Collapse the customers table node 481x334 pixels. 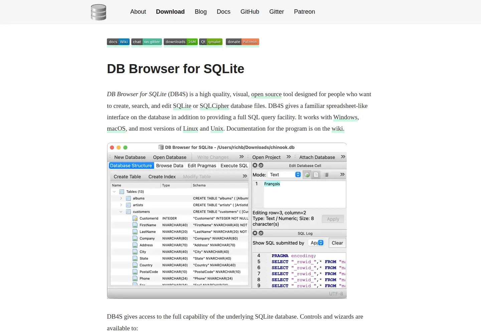[121, 212]
